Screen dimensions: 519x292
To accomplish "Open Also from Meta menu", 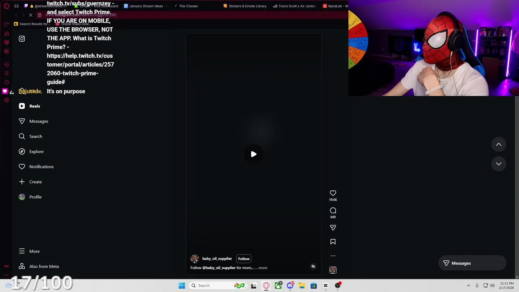I will pos(39,266).
